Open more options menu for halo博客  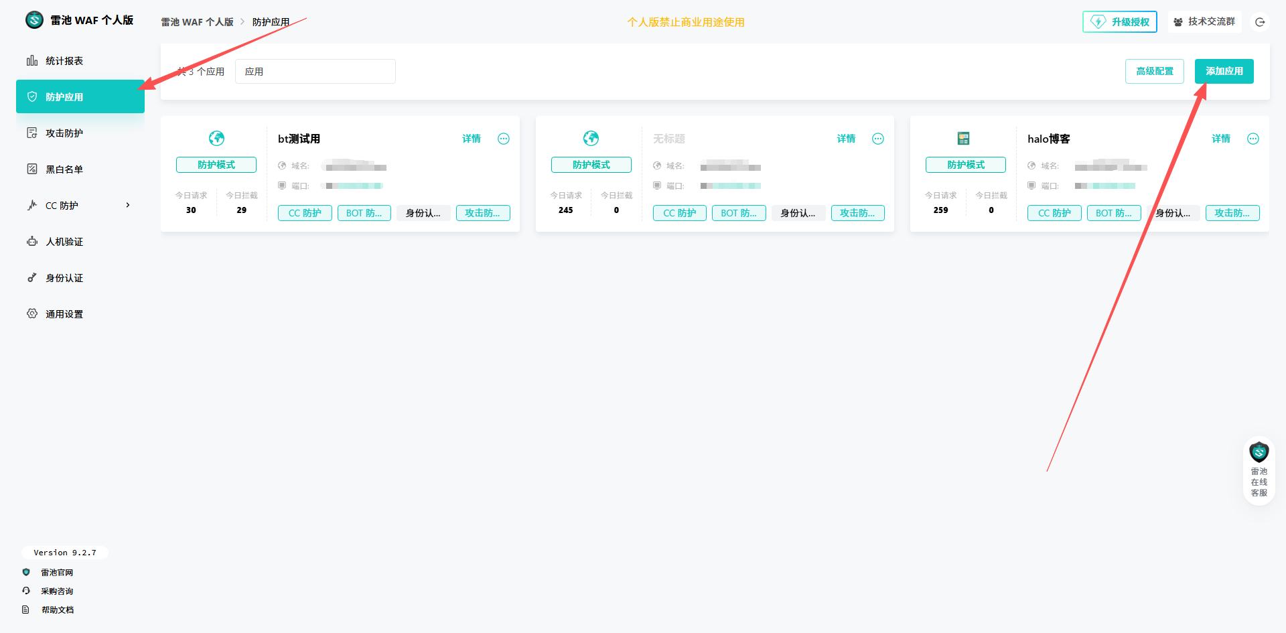[1253, 139]
